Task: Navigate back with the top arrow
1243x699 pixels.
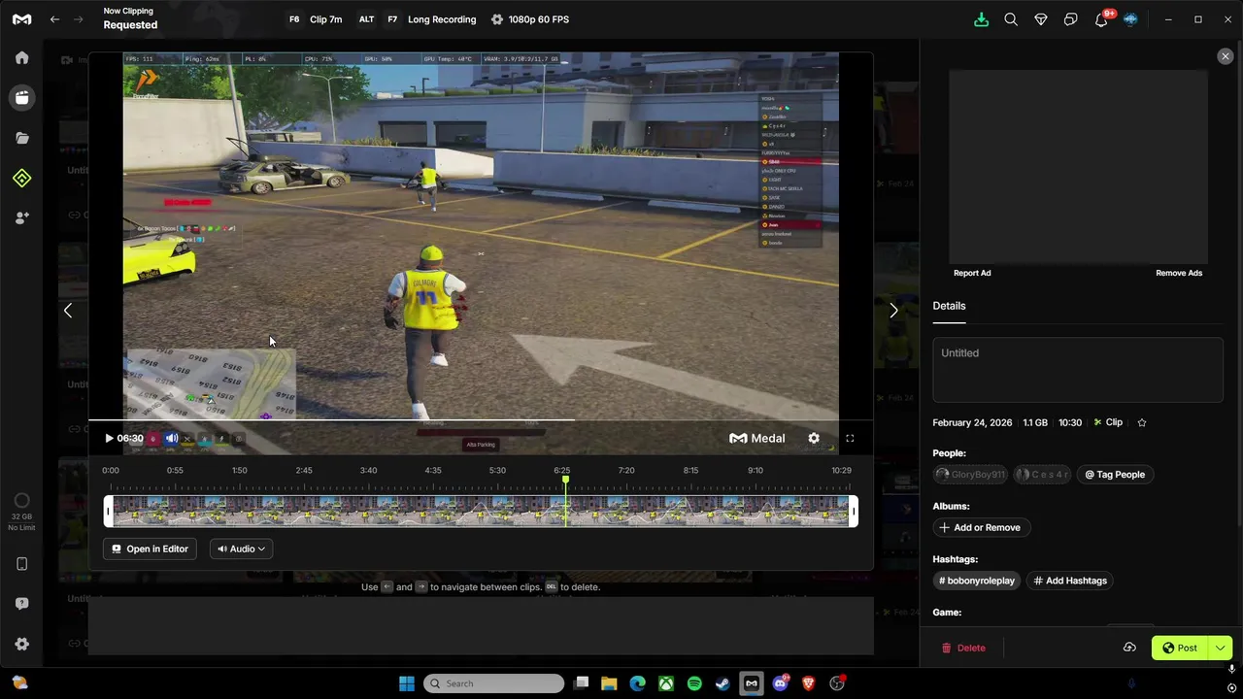Action: (x=54, y=19)
